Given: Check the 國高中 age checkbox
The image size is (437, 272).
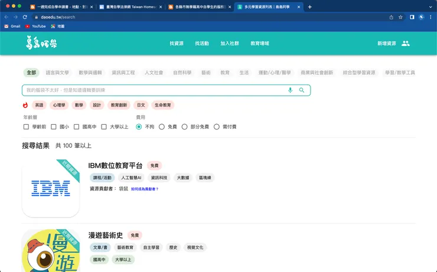Looking at the screenshot, I should 76,127.
